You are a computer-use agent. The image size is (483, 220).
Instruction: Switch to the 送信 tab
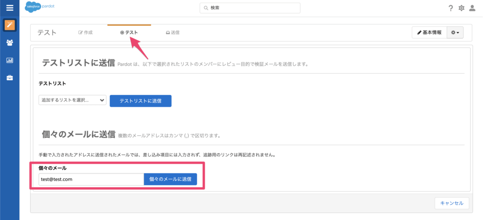(173, 32)
